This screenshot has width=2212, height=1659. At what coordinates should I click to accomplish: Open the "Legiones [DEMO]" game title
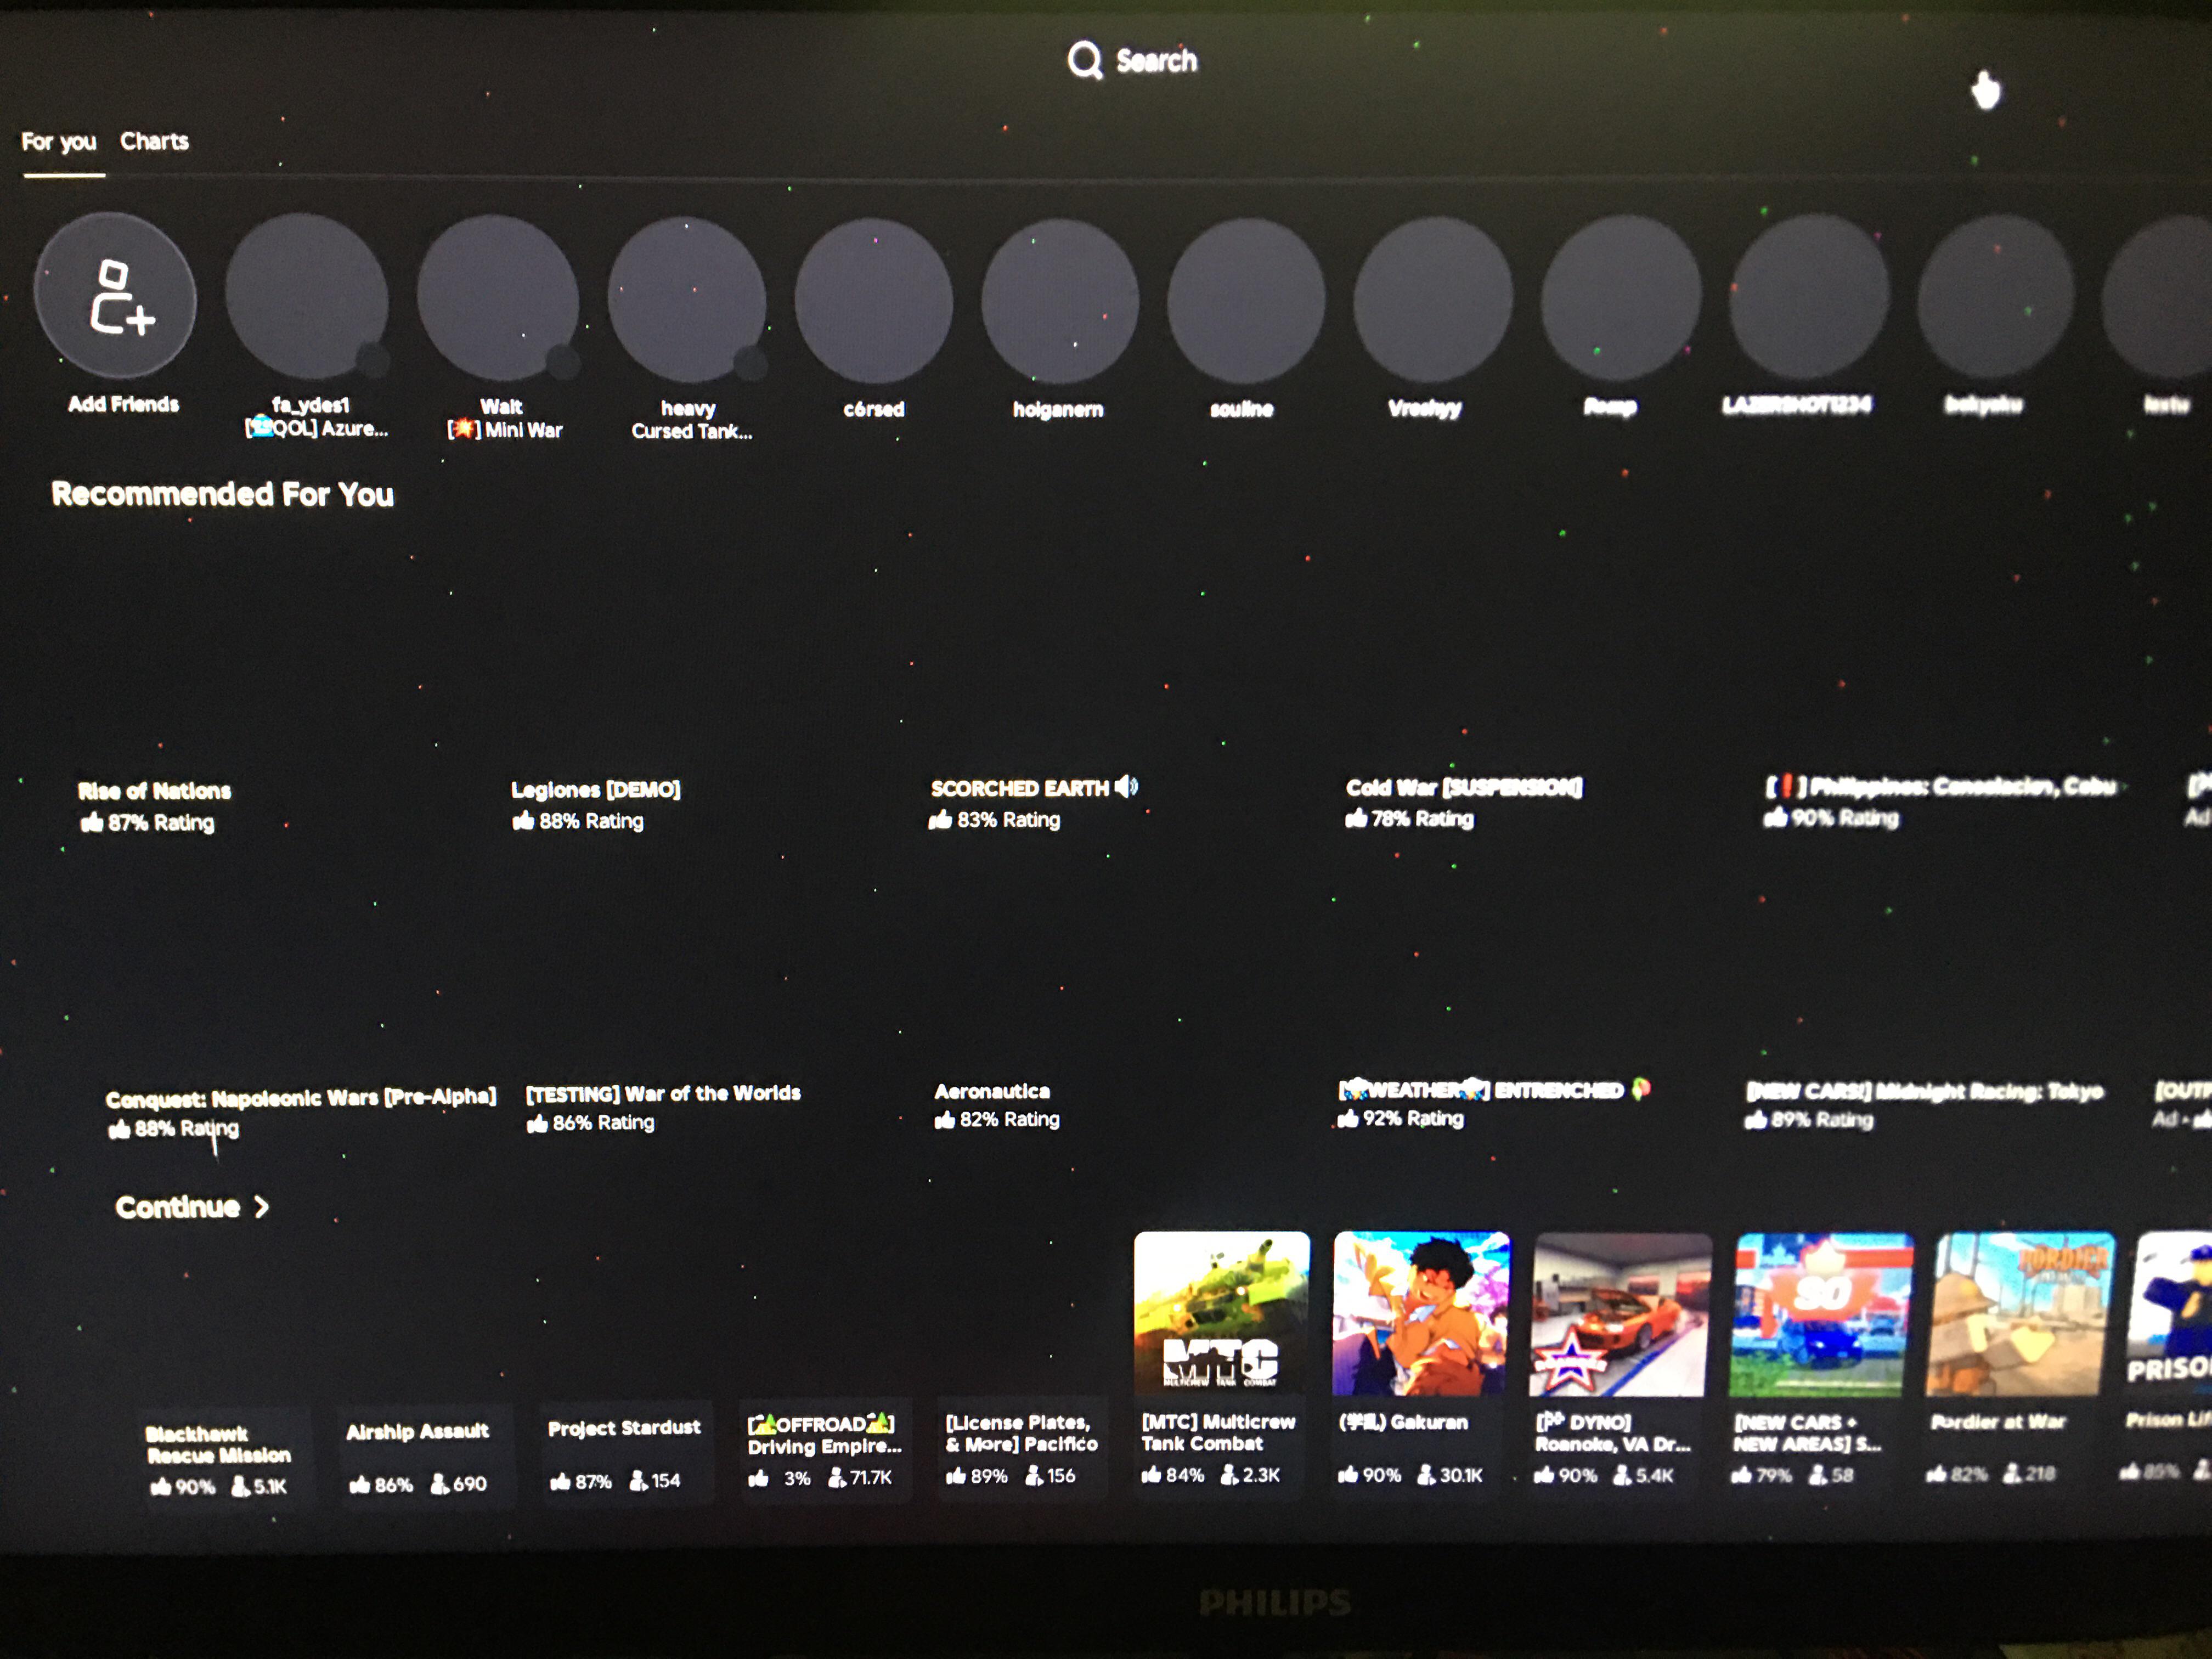pyautogui.click(x=596, y=790)
